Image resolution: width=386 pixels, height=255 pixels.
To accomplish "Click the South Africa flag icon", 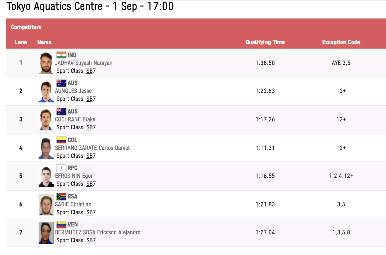I will tap(61, 196).
